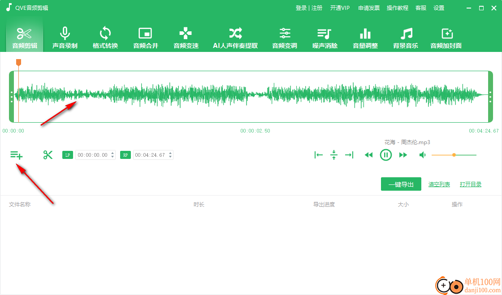Click the 花海 - 周杰伦.mp3 file name

pos(407,142)
